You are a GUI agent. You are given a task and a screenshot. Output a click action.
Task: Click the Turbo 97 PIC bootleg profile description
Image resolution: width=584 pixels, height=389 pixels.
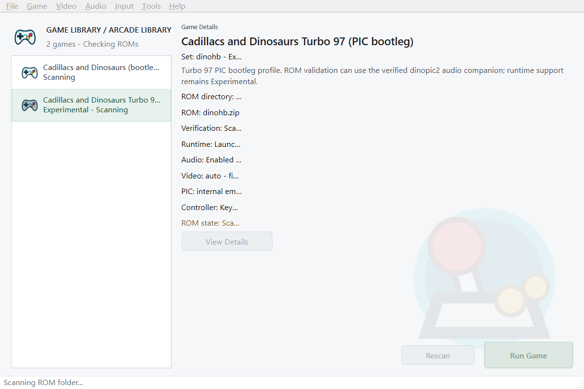coord(372,76)
